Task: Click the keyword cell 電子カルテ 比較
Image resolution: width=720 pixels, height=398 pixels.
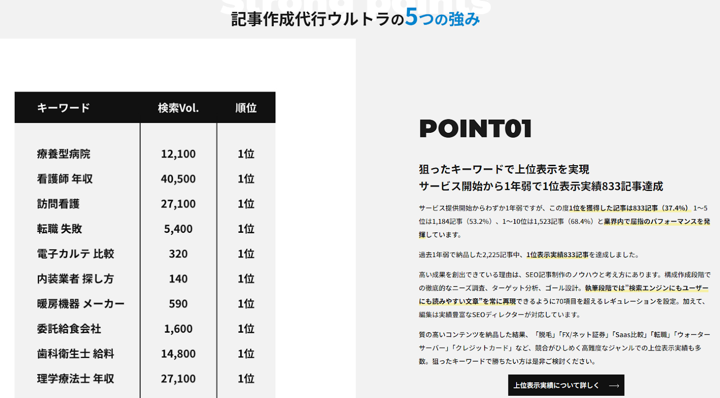Action: tap(76, 254)
